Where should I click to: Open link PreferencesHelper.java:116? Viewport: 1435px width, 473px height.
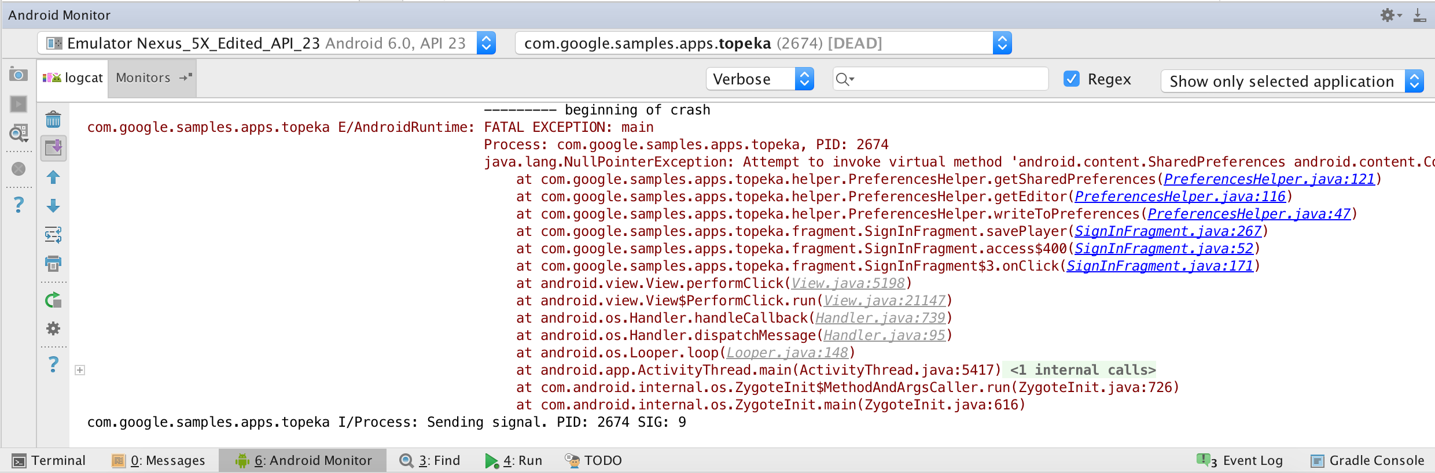[1180, 197]
